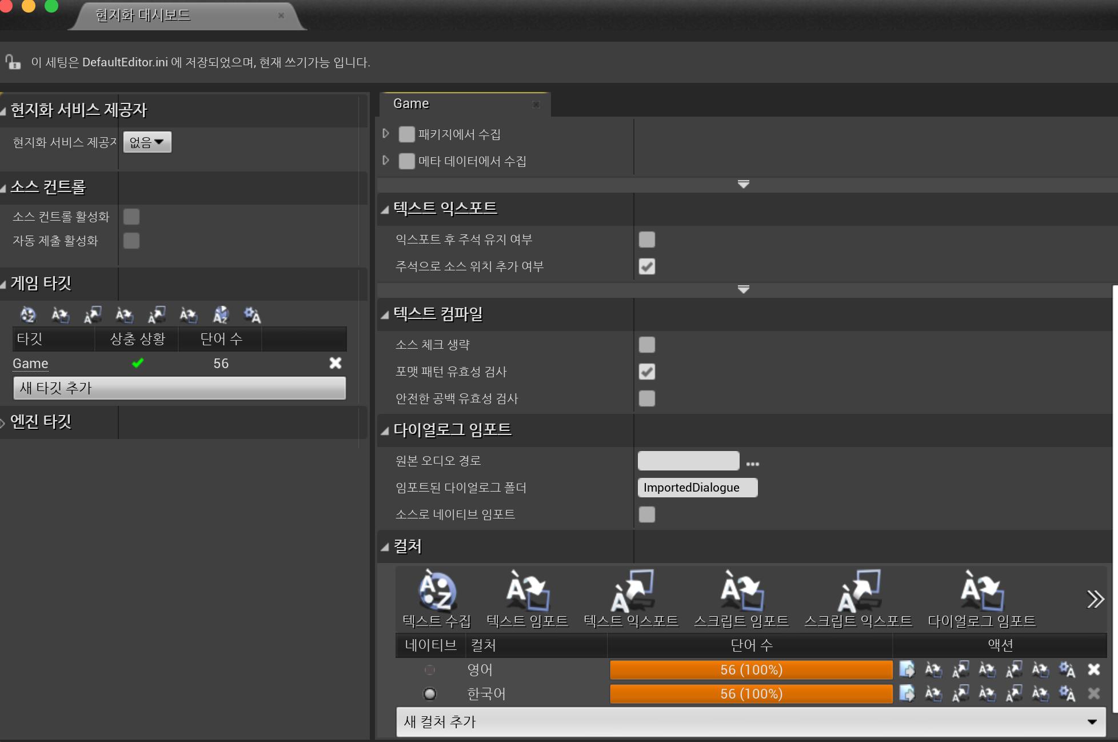Screen dimensions: 1118x742
Task: Remove the 영어 culture with X icon
Action: [1093, 669]
